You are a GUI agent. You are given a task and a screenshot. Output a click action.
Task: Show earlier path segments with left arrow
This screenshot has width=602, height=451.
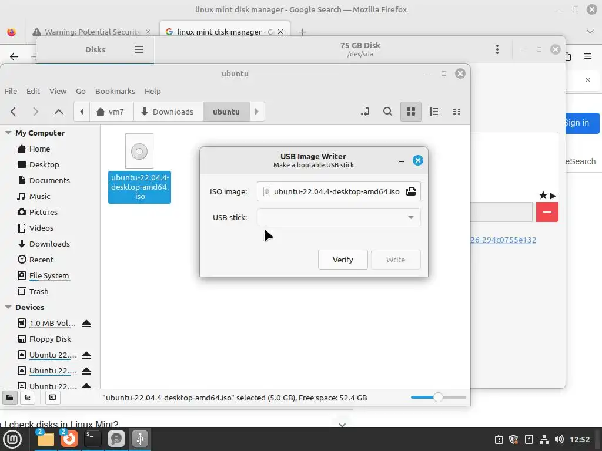(x=82, y=112)
